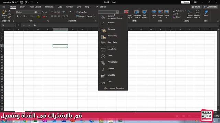Choose the Text format option
The image size is (220, 123).
point(113,83)
